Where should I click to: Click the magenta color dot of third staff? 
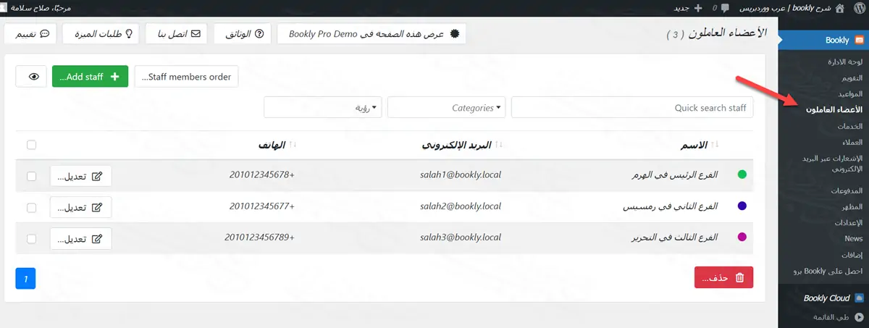(741, 237)
